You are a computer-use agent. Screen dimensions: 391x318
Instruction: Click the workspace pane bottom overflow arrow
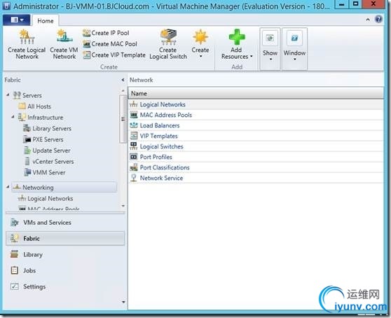[x=123, y=302]
